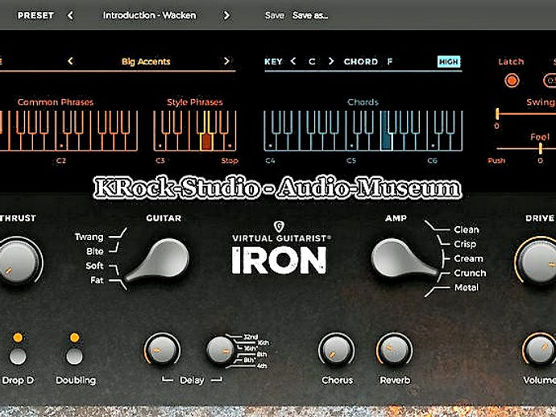Toggle the HIGH chord voicing button
Image resolution: width=556 pixels, height=417 pixels.
tap(449, 62)
